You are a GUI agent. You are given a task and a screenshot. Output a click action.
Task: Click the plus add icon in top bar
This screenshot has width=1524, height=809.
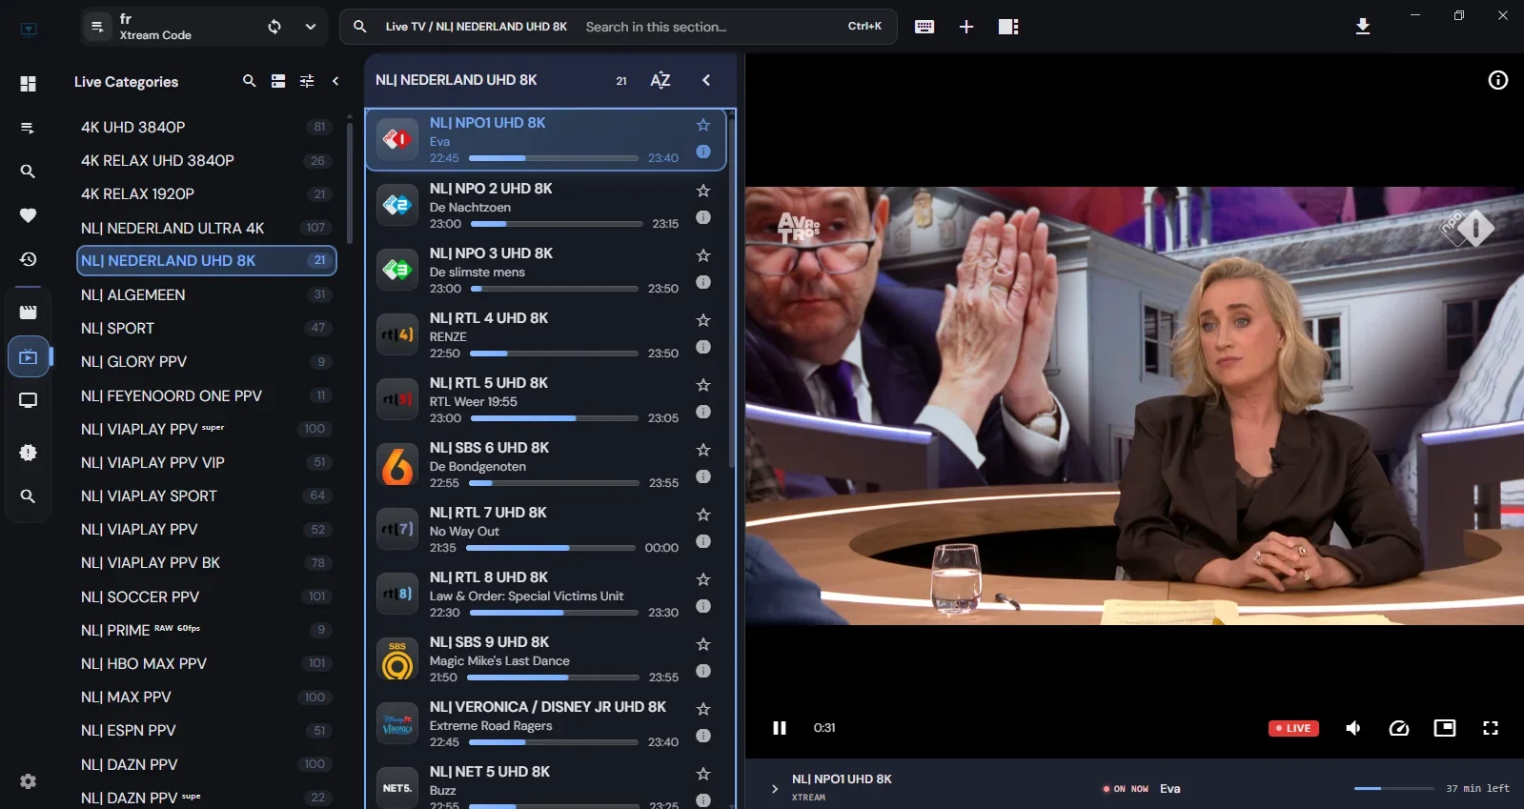966,27
